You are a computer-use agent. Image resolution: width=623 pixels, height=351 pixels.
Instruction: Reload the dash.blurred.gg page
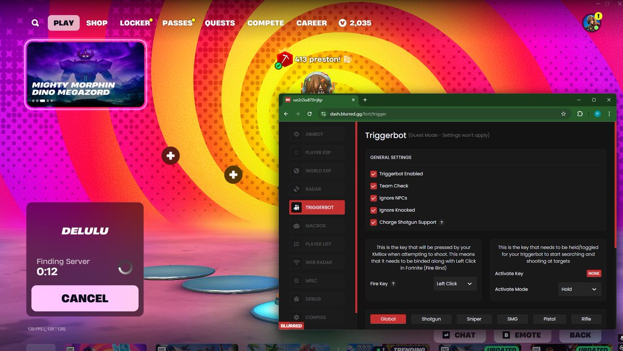coord(309,114)
